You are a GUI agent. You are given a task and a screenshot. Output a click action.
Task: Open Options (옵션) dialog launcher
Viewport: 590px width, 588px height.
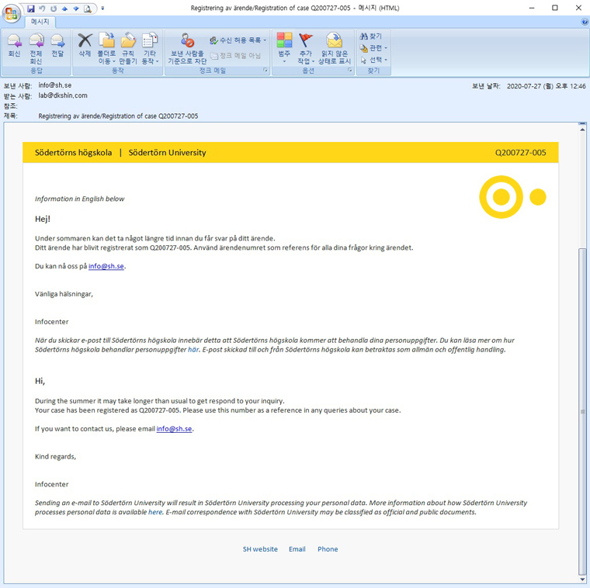[349, 71]
